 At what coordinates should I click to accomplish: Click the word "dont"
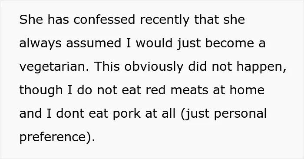(70, 113)
